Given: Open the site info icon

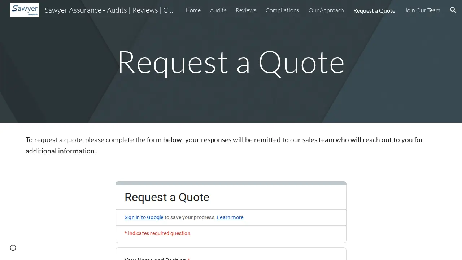Looking at the screenshot, I should (13, 248).
